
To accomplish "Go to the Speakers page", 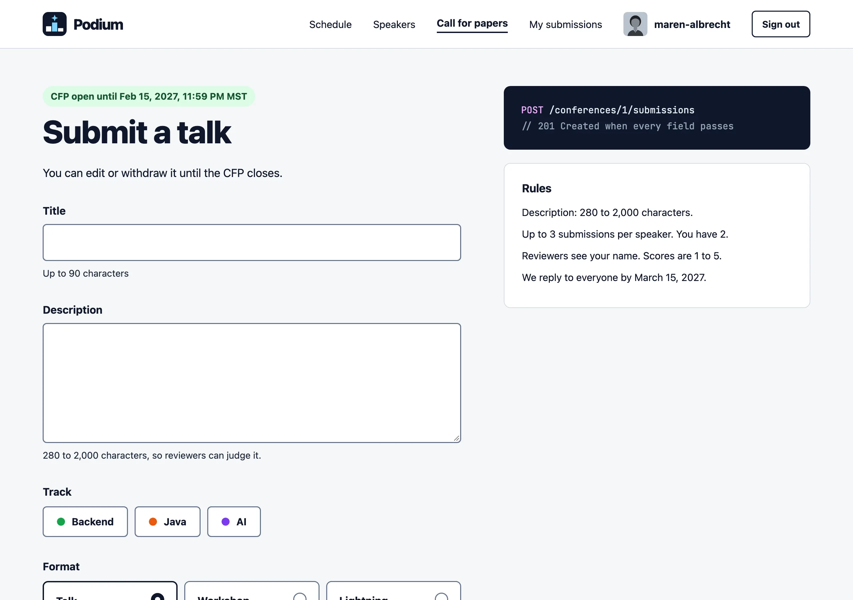I will pyautogui.click(x=394, y=25).
